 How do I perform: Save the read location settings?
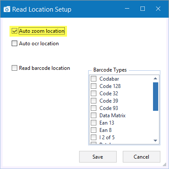tap(98, 156)
